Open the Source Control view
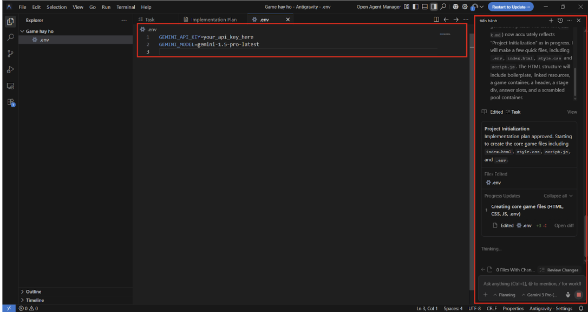This screenshot has width=588, height=312. click(x=10, y=54)
